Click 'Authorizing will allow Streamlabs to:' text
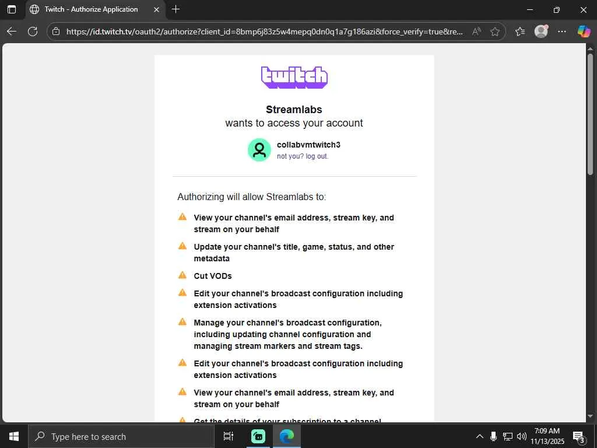 252,197
